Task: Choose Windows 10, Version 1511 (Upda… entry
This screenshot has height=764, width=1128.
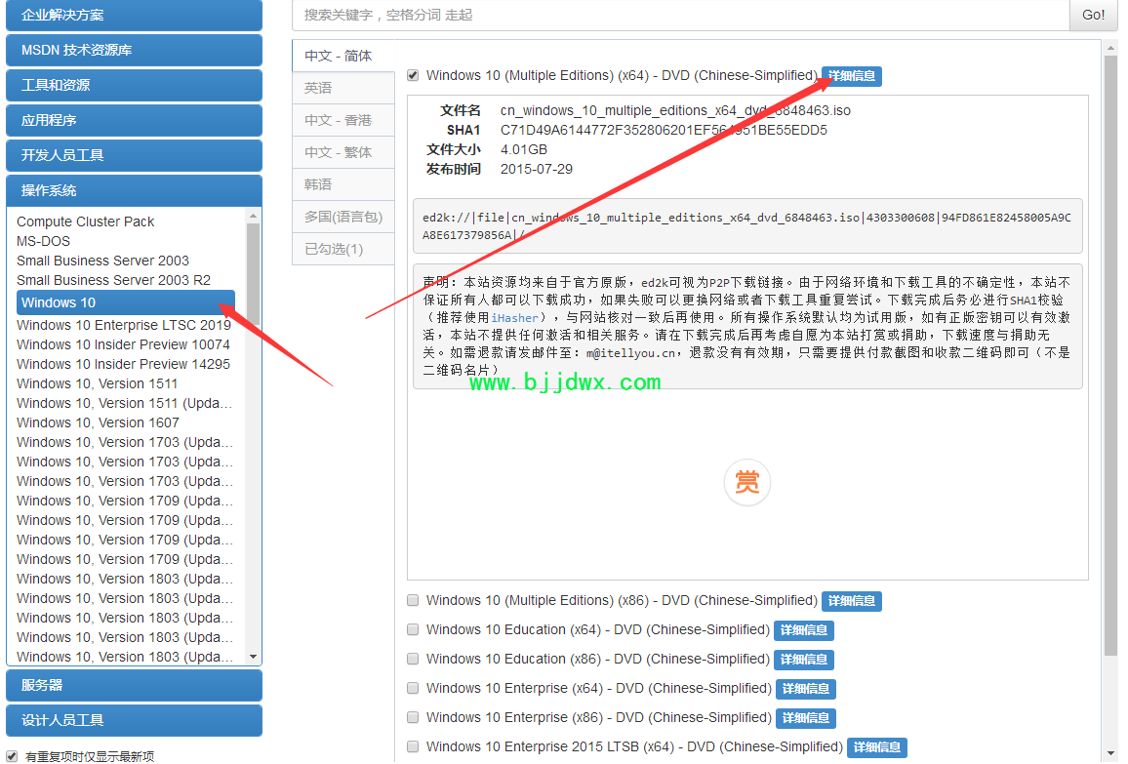Action: coord(125,403)
